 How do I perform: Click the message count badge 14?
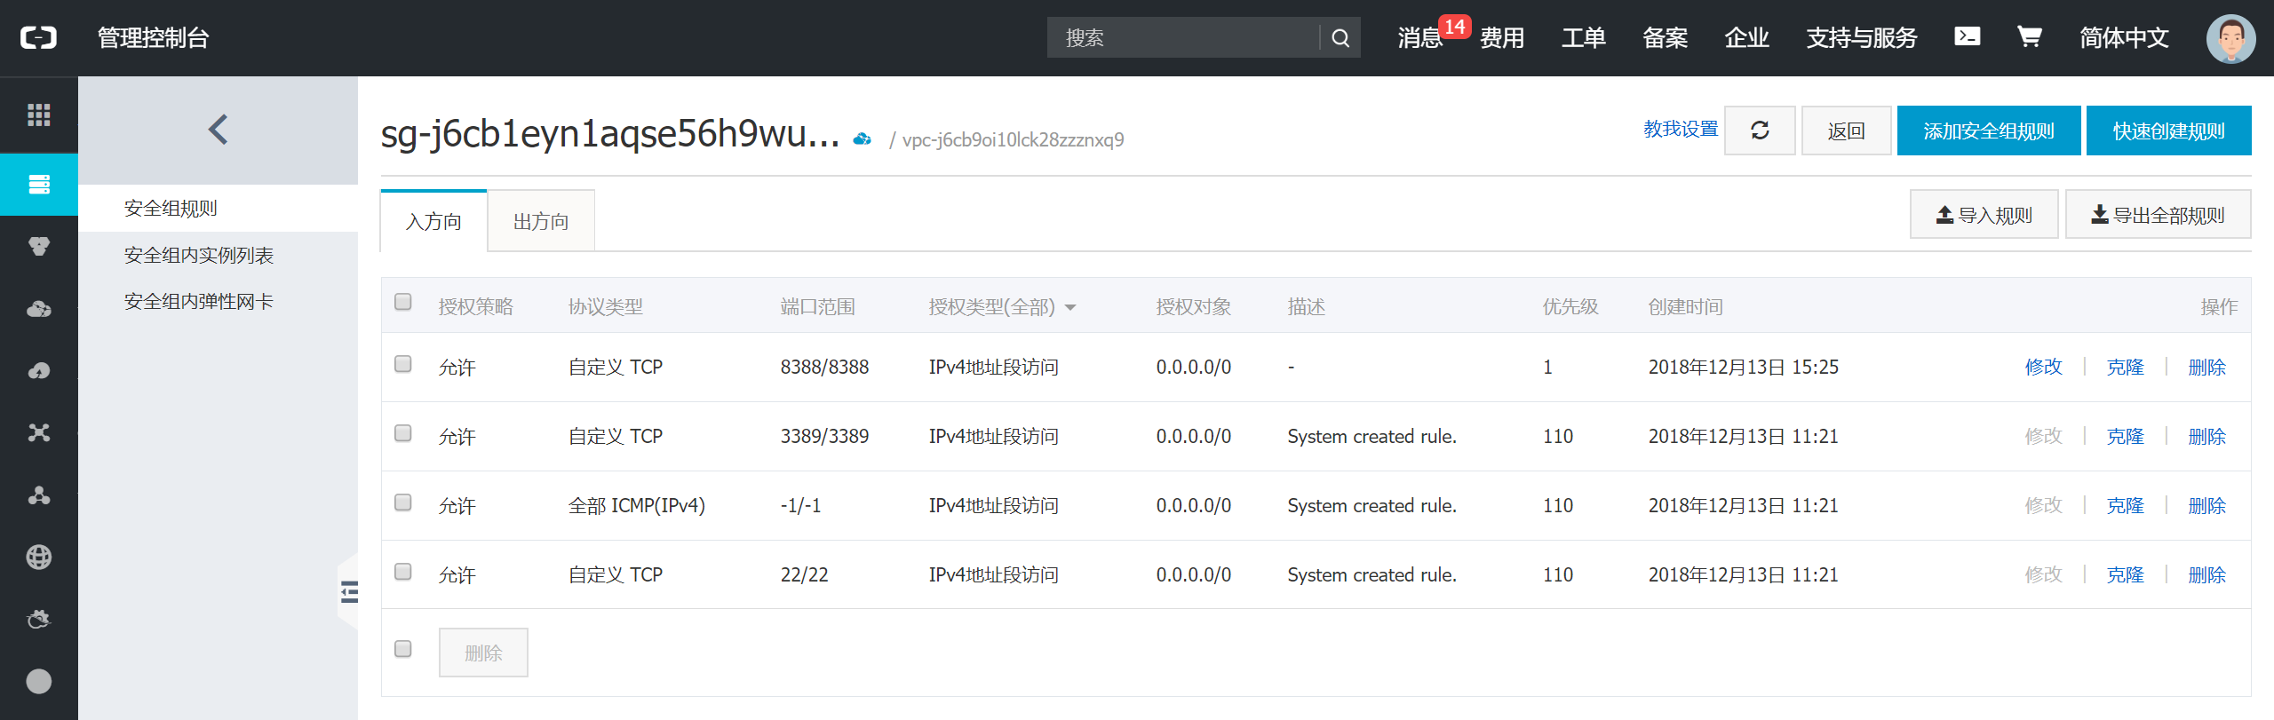[x=1455, y=27]
